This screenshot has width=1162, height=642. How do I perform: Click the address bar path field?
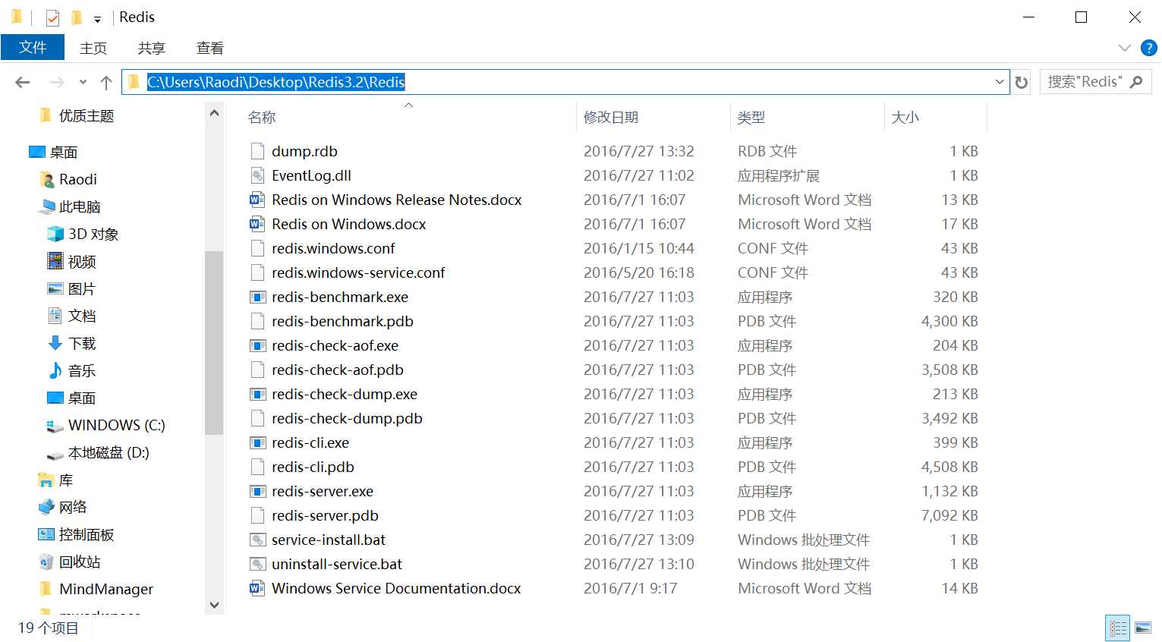[565, 82]
